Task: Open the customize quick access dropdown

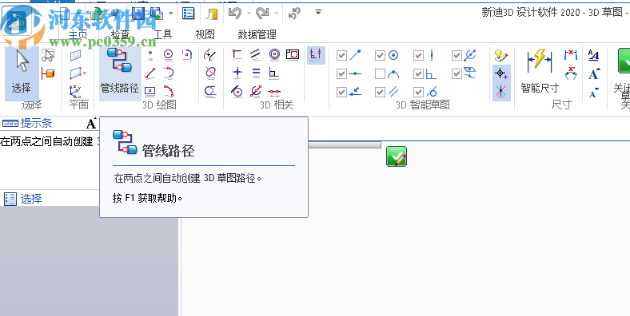Action: pos(318,12)
